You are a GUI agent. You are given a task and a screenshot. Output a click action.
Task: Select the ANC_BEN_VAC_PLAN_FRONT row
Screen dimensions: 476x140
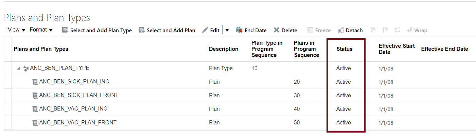point(77,122)
